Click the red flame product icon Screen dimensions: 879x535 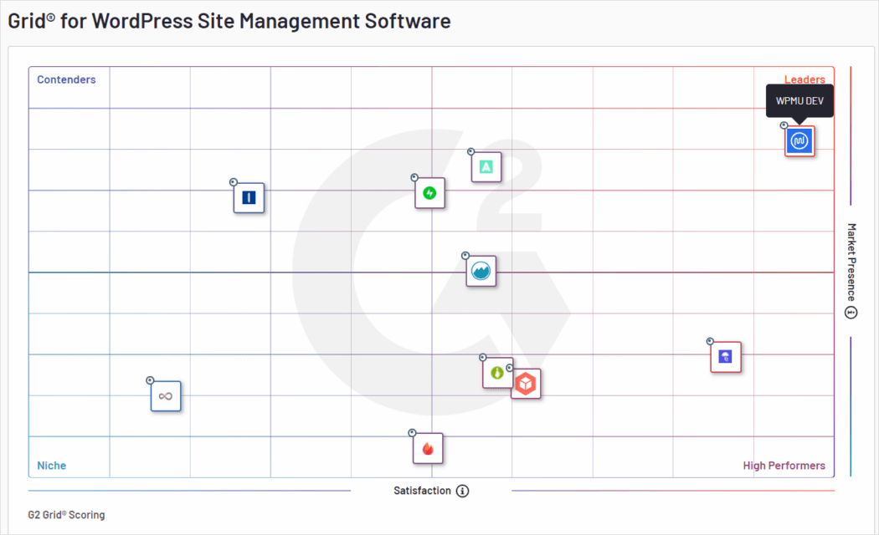click(428, 449)
